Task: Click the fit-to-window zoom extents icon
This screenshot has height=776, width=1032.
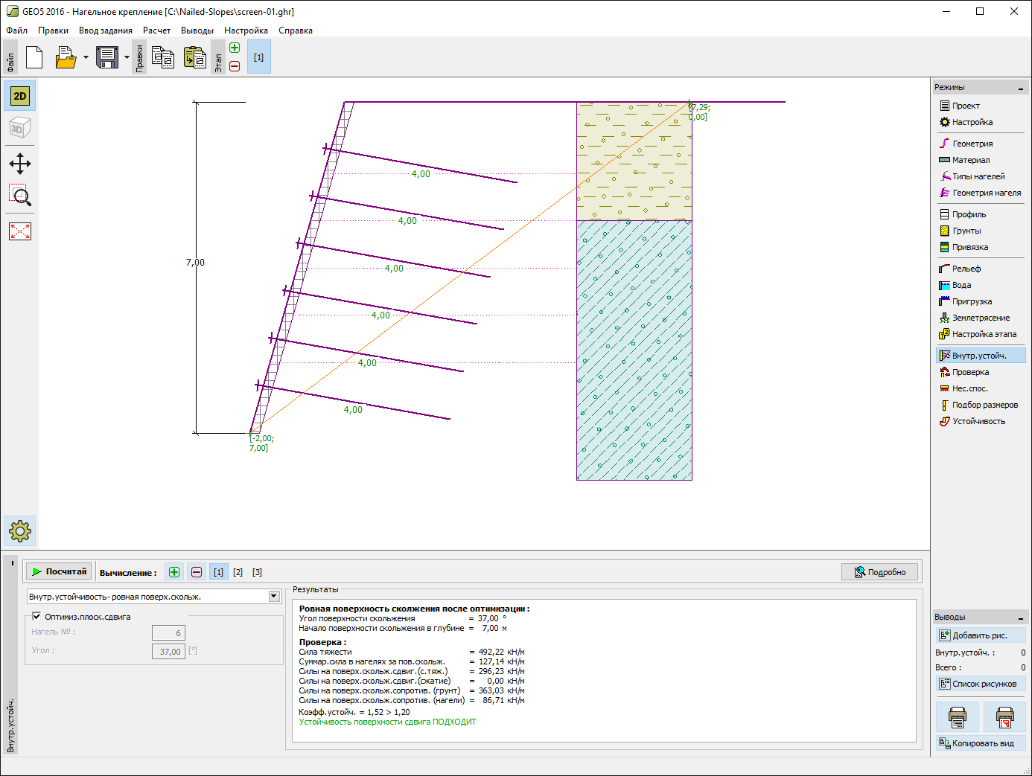Action: pyautogui.click(x=20, y=231)
